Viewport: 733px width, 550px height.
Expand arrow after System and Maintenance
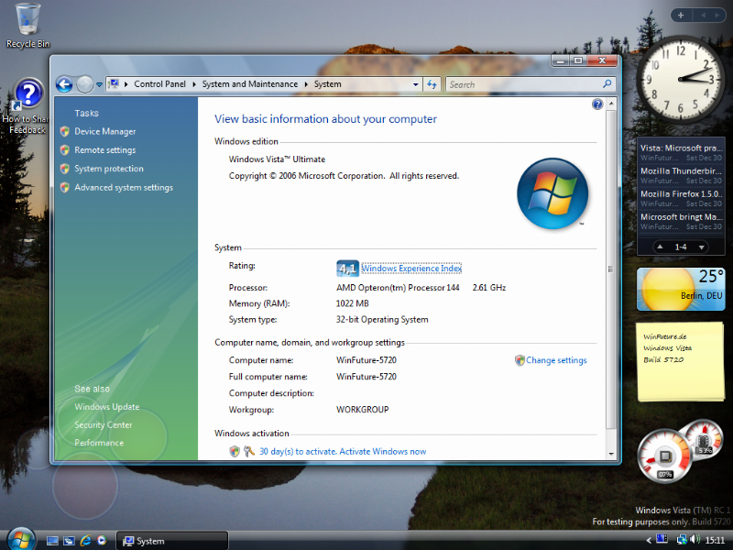coord(306,84)
